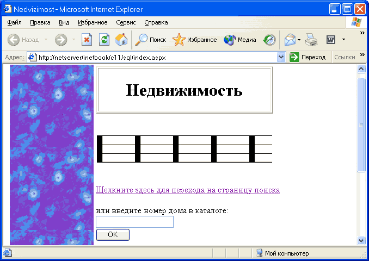Open the Правка menu
The image size is (369, 261).
40,22
